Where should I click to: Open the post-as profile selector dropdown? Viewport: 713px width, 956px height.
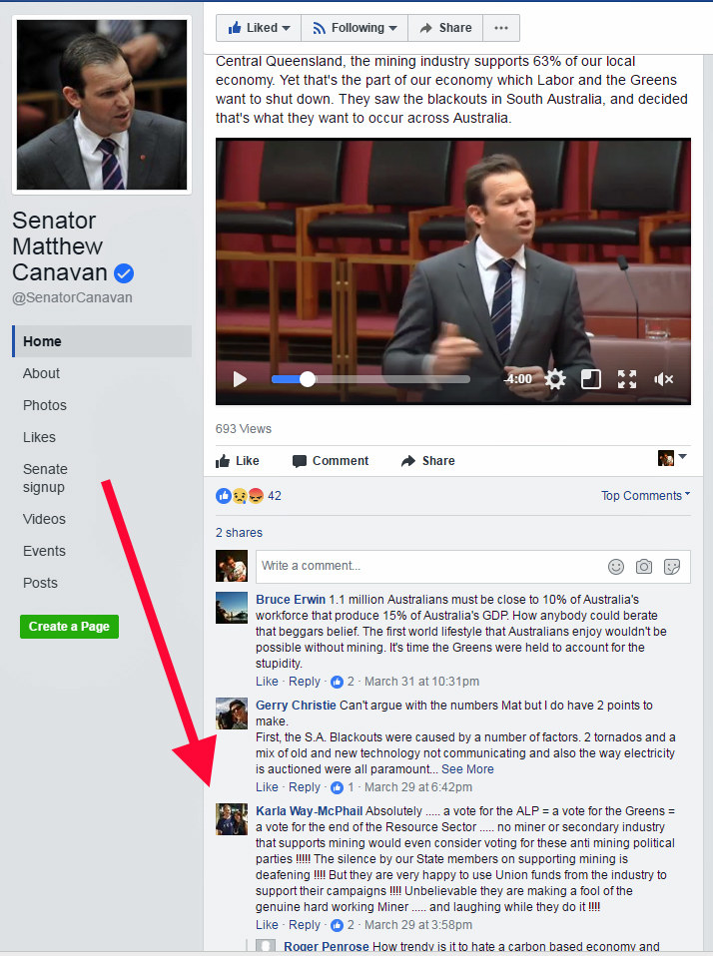(672, 457)
